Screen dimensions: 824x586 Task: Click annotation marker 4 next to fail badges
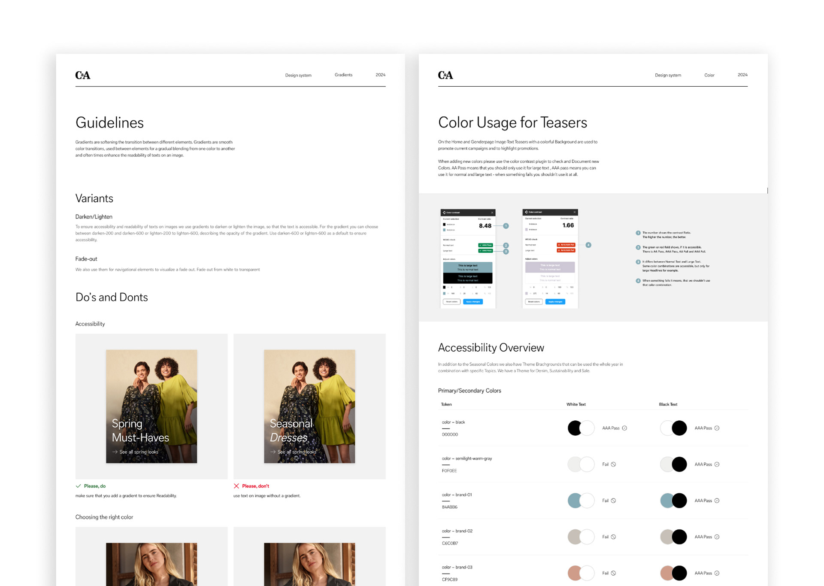588,245
